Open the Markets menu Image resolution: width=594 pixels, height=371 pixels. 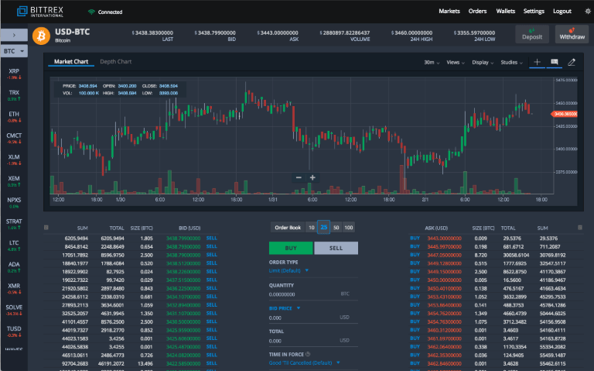pos(449,12)
